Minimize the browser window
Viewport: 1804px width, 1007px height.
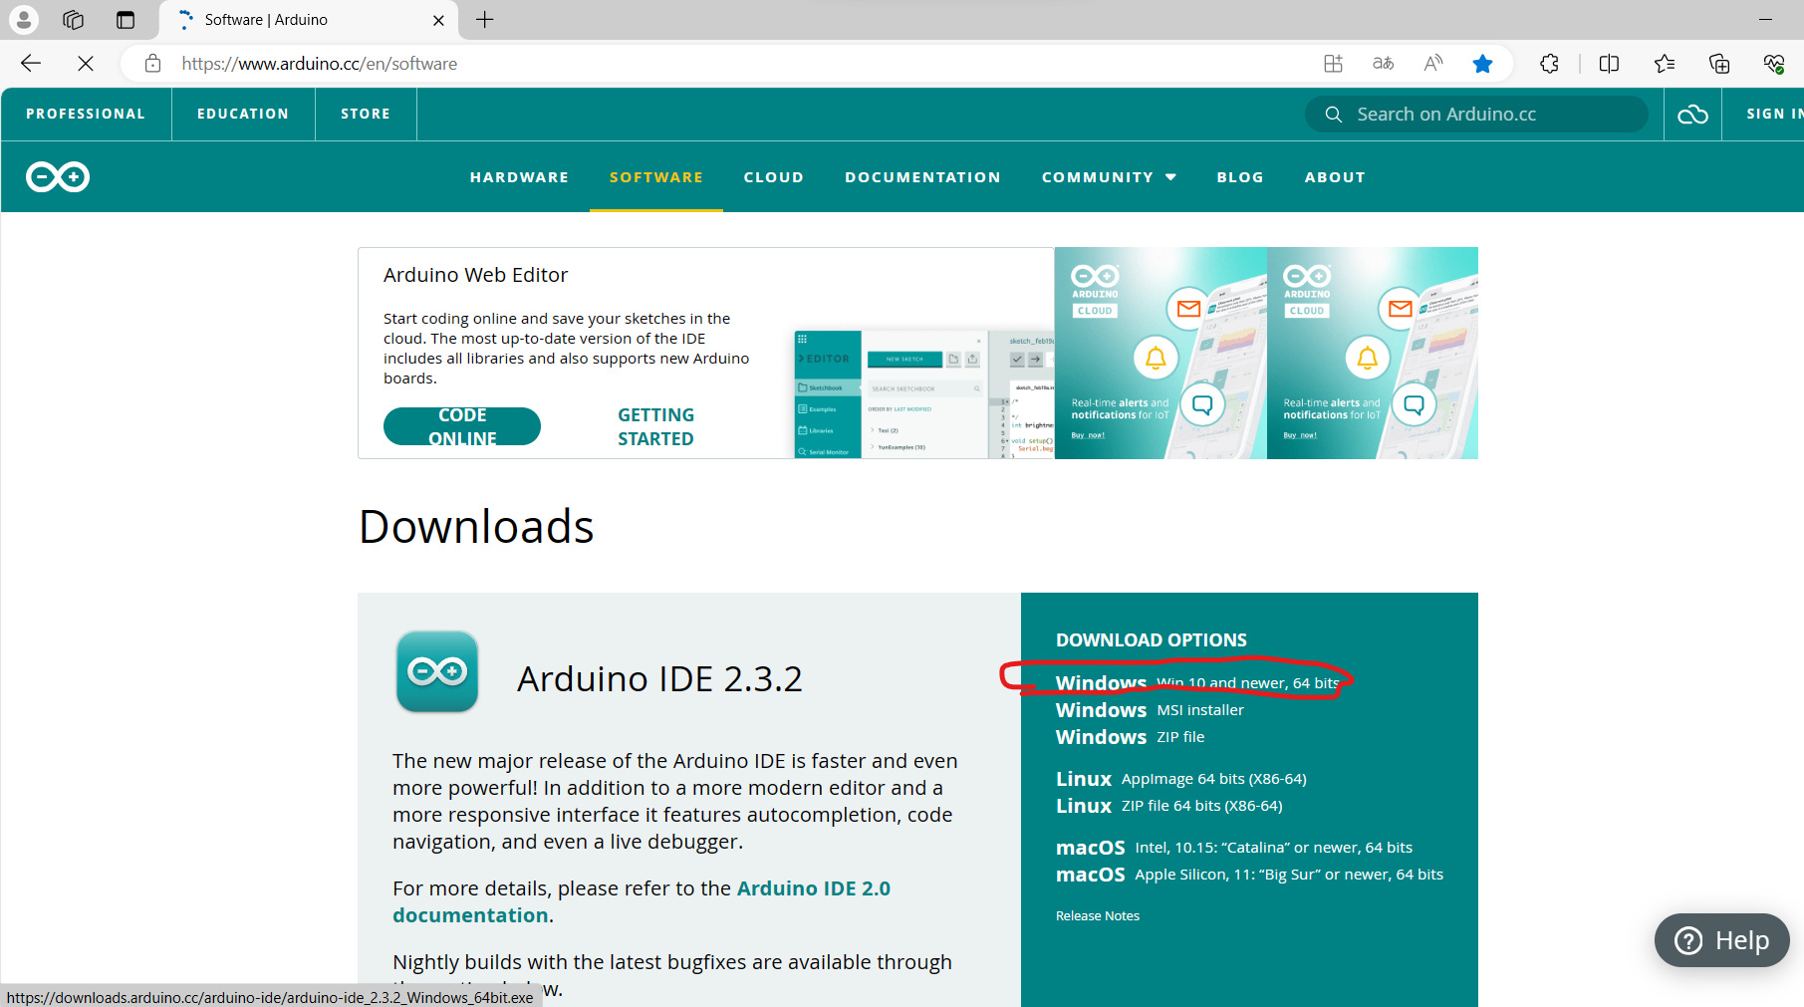1766,19
